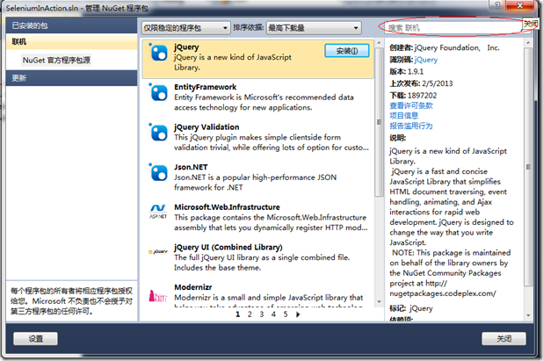543x361 pixels.
Task: Select NuGet 官方程序包源 source
Action: (x=56, y=61)
